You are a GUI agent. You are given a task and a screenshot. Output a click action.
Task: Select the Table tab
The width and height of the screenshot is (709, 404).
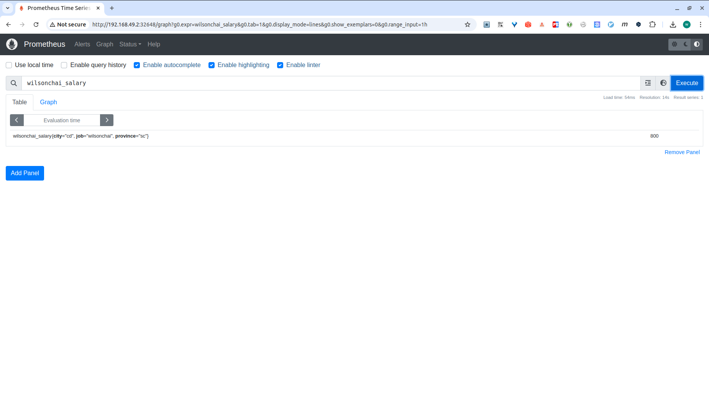click(20, 102)
